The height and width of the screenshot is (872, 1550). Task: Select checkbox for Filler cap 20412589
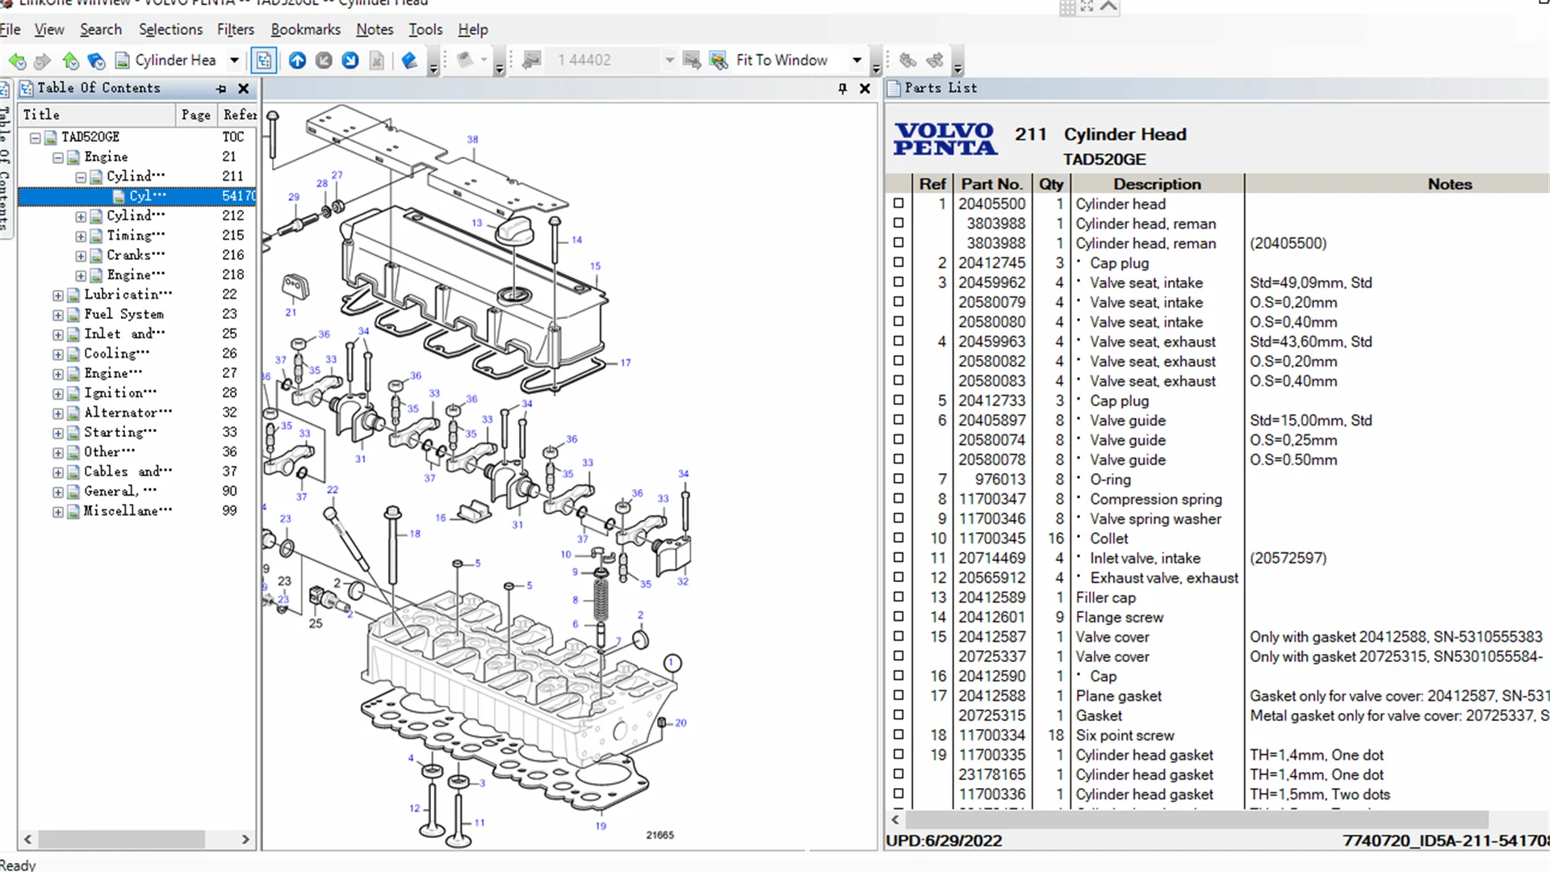click(899, 597)
